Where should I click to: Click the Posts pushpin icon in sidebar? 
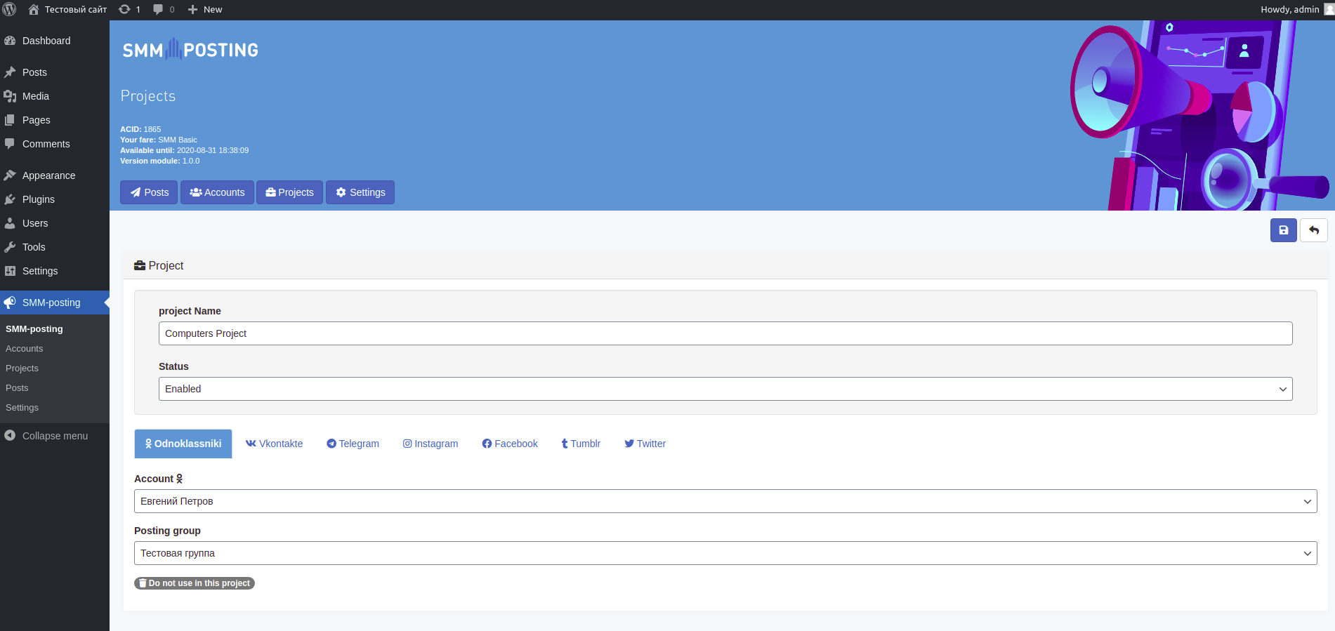[x=10, y=72]
